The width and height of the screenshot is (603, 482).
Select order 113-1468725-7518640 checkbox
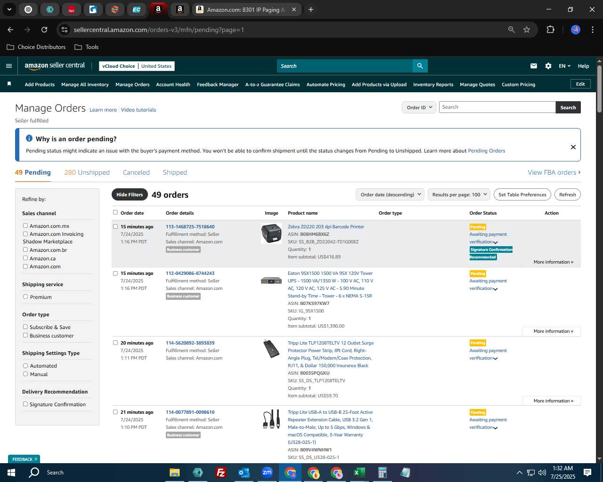(115, 226)
